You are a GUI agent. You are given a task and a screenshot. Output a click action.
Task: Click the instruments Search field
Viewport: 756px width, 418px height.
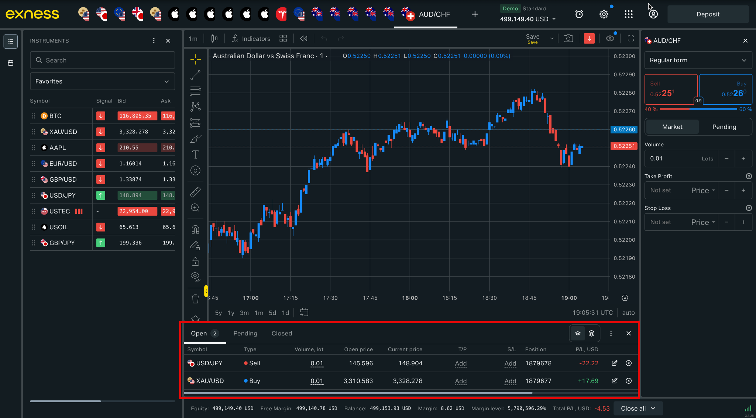102,60
